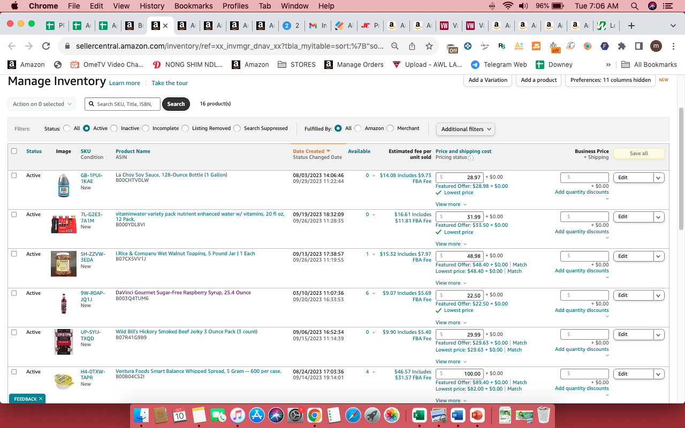The width and height of the screenshot is (685, 428).
Task: Open the Chrome extensions puzzle icon
Action: (622, 46)
